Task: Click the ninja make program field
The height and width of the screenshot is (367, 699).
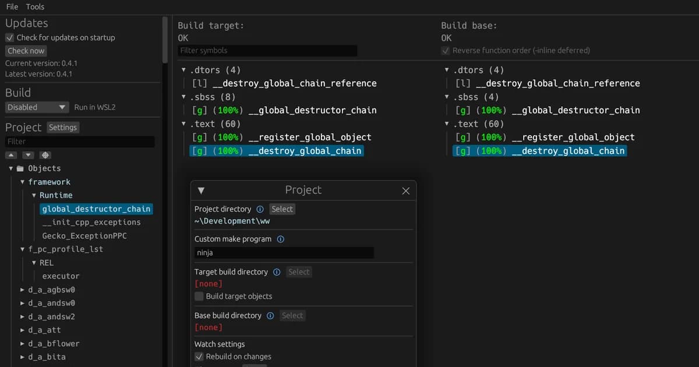Action: tap(284, 253)
